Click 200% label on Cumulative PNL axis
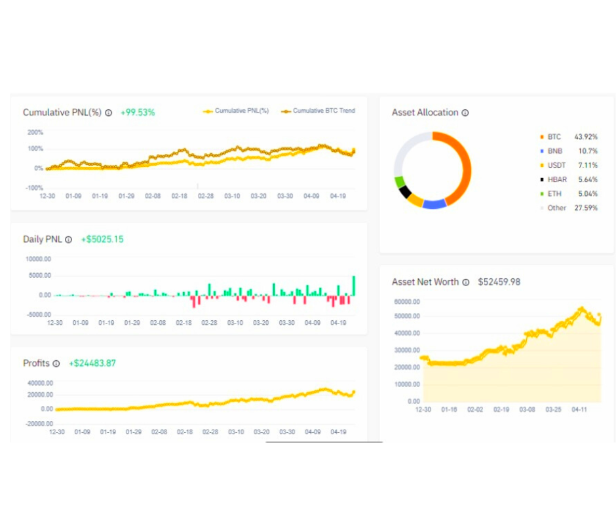The width and height of the screenshot is (616, 516). [35, 133]
